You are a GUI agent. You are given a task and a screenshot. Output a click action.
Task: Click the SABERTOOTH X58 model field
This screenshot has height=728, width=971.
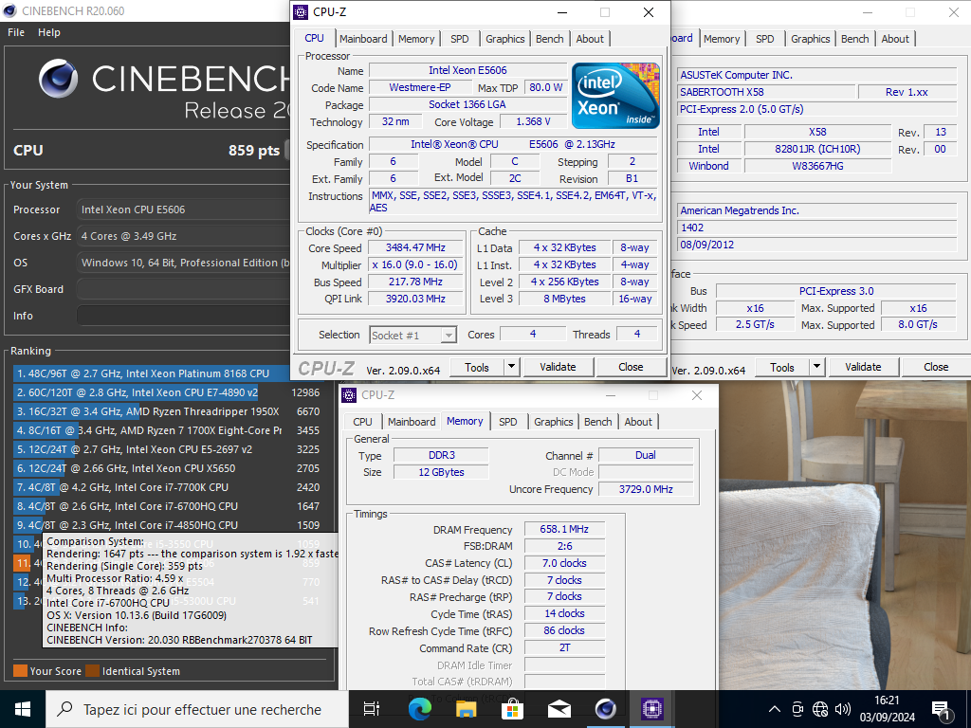(765, 92)
